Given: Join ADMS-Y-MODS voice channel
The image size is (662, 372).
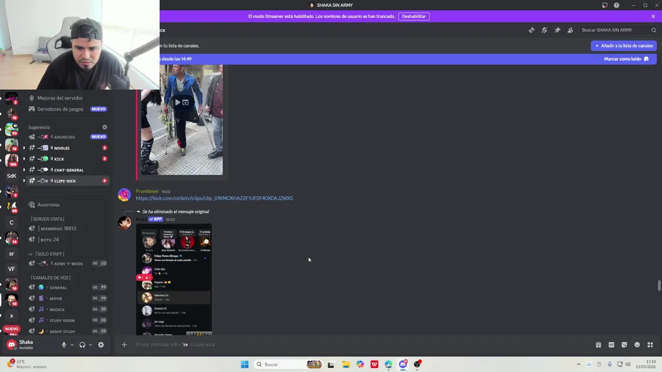Looking at the screenshot, I should pyautogui.click(x=67, y=263).
